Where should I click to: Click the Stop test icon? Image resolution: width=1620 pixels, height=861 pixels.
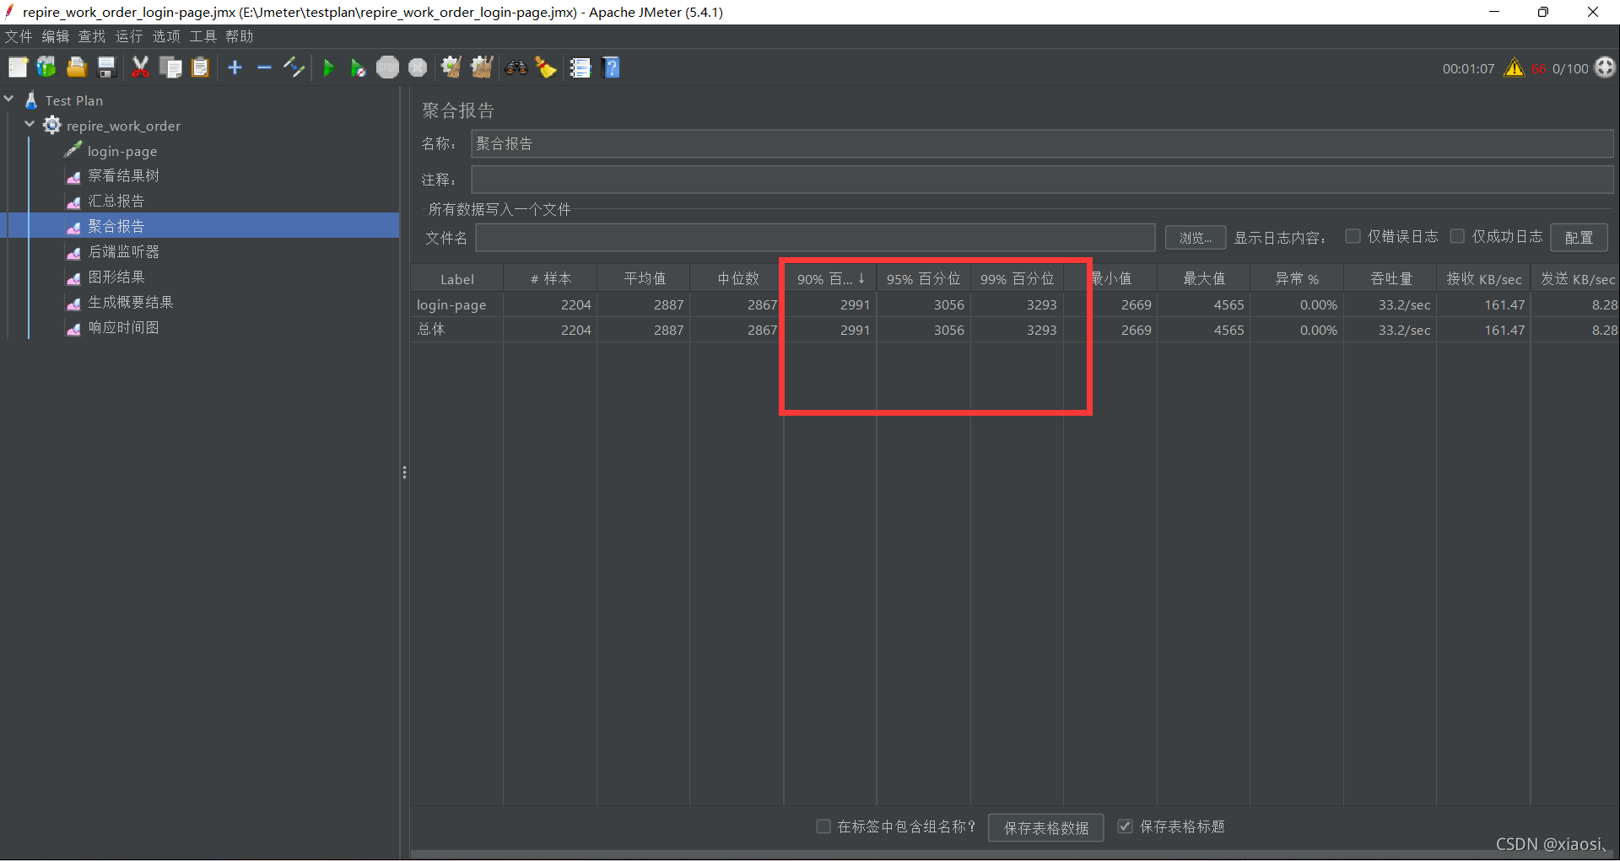(387, 67)
